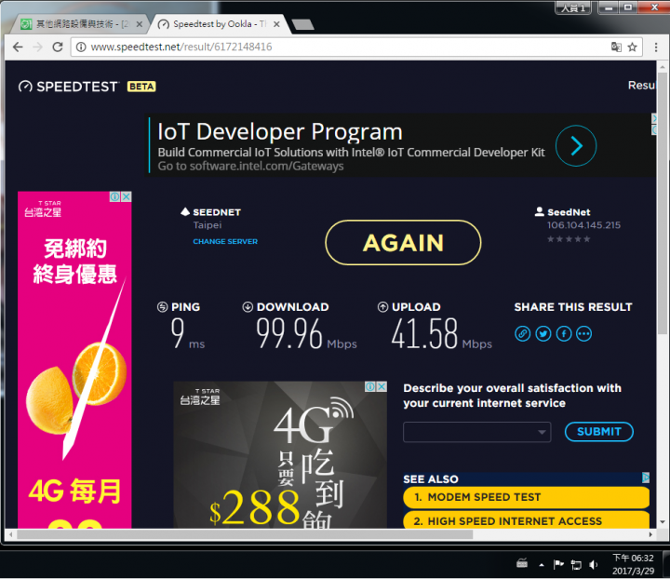
Task: Click the download speed 99.96 value
Action: tap(289, 334)
